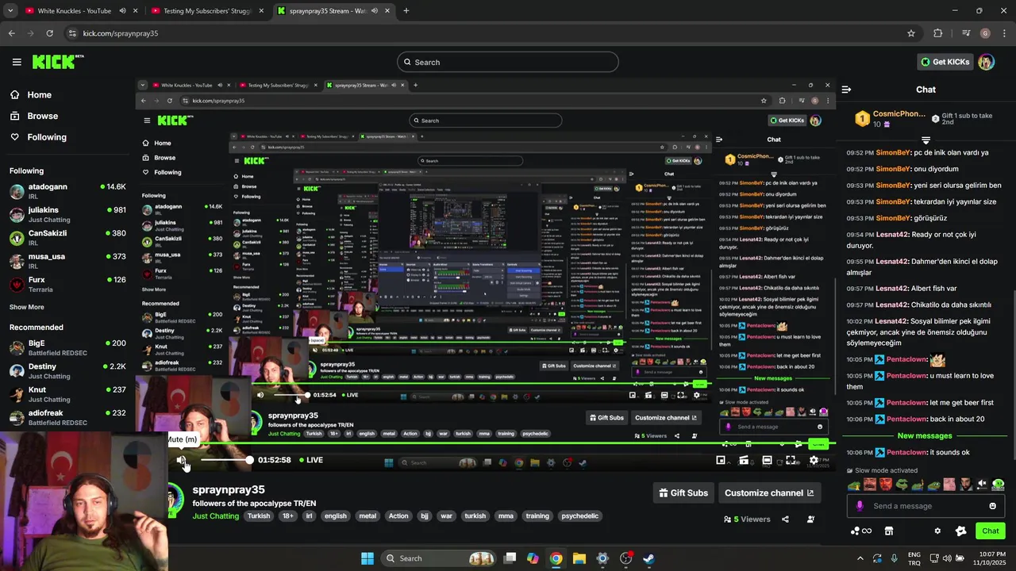Click the Get KICKs button
The width and height of the screenshot is (1016, 571).
945,62
